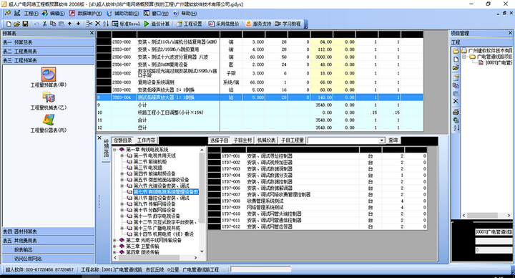The height and width of the screenshot is (278, 515).
Task: Click the Move row up arrow icon
Action: [69, 24]
